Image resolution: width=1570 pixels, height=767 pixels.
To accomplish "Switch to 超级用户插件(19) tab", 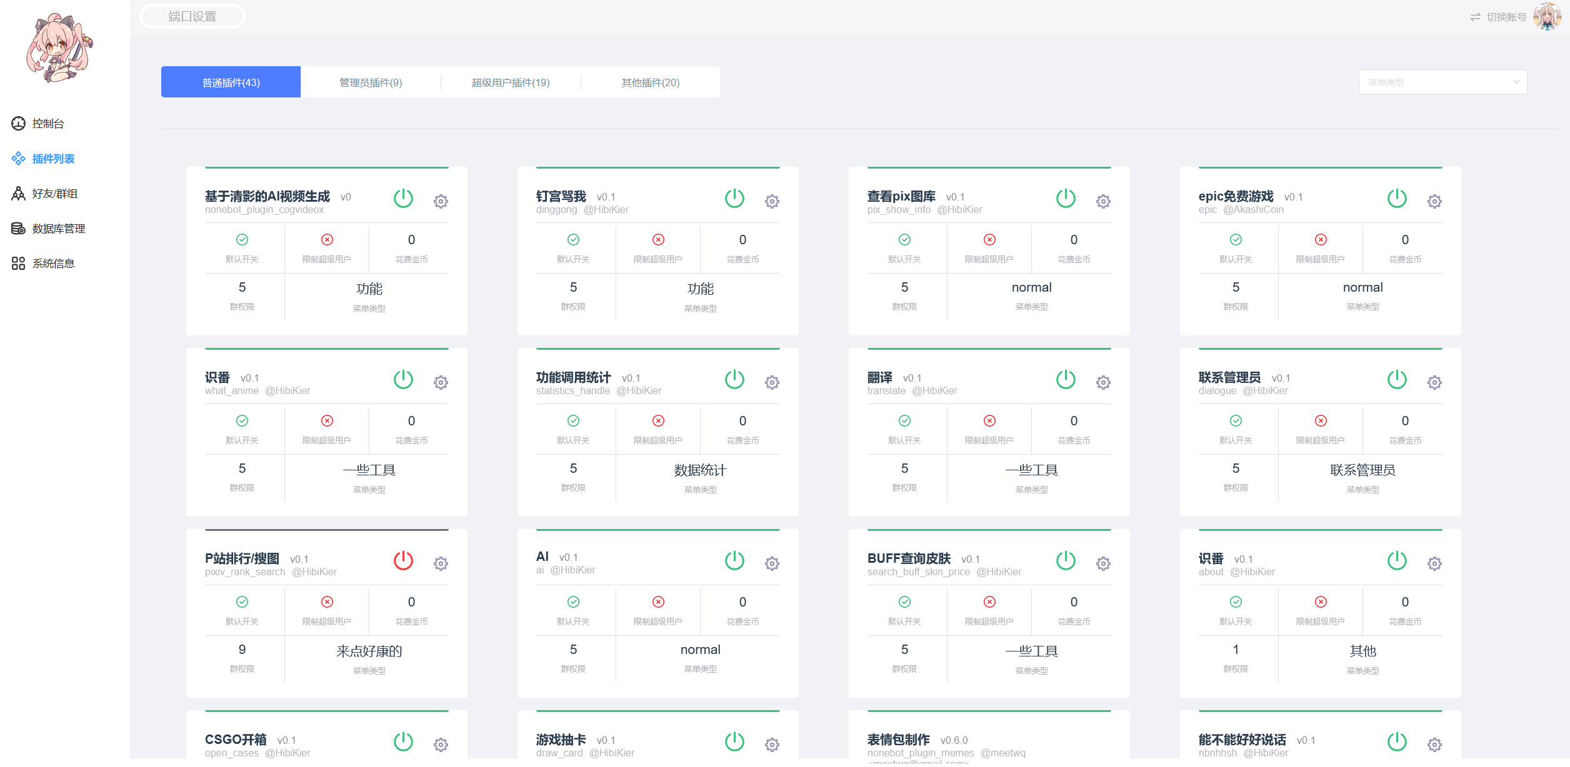I will [511, 82].
